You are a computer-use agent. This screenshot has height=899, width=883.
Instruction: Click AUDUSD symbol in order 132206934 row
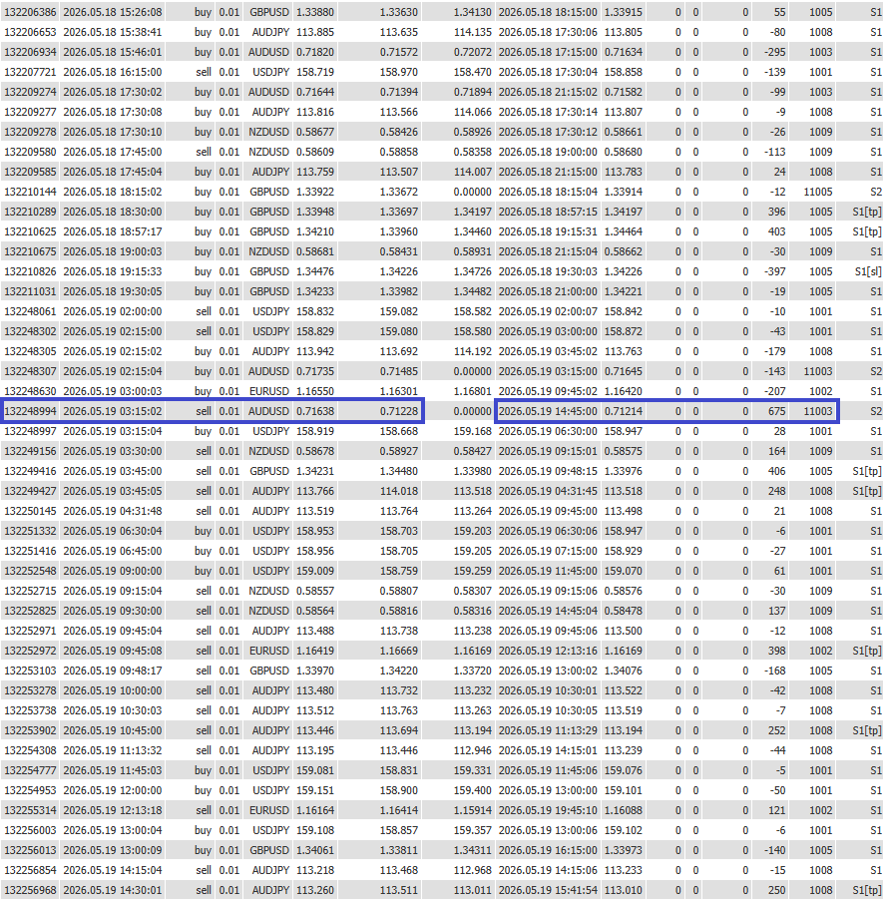[x=268, y=52]
